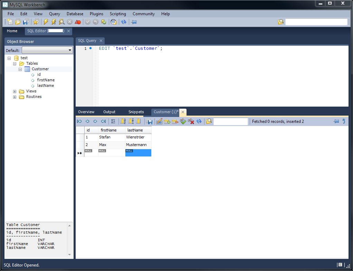Switch to the Output tab

109,112
